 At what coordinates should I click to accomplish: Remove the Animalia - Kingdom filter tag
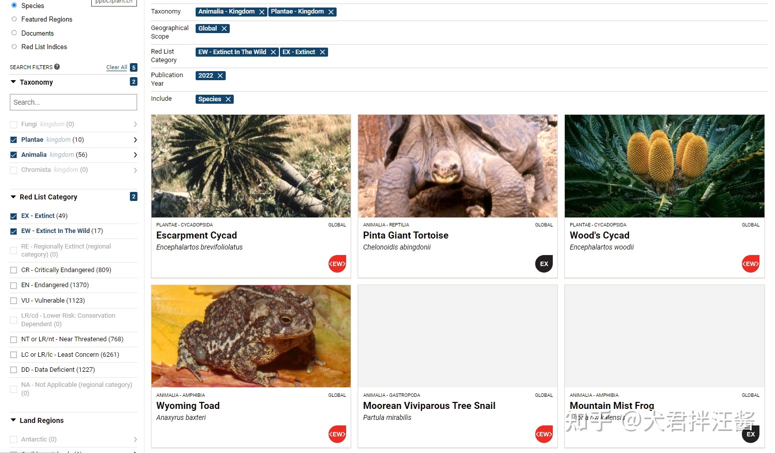(x=261, y=12)
